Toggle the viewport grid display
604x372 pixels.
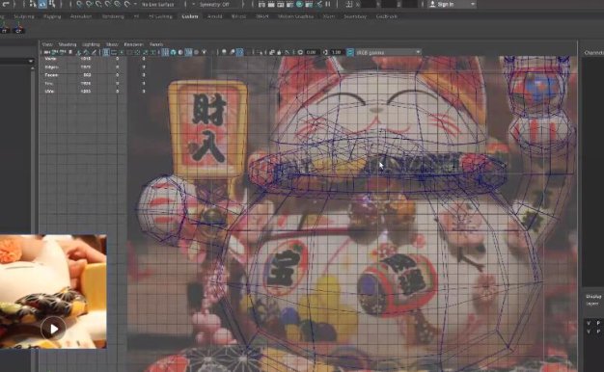point(106,52)
